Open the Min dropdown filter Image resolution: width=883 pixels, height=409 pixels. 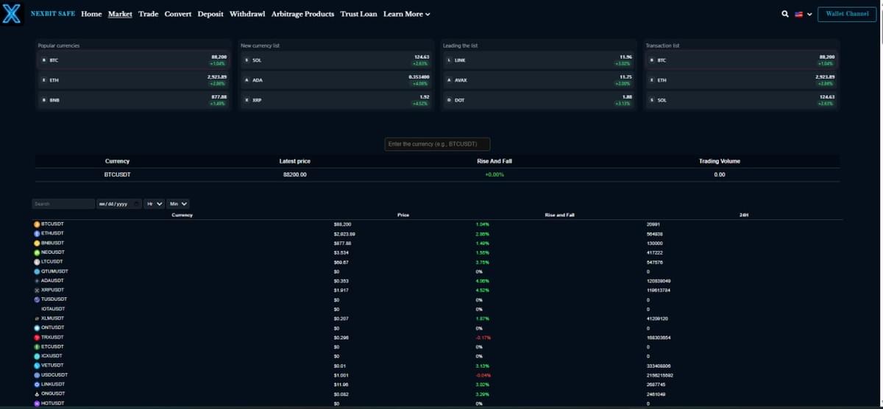(x=178, y=204)
